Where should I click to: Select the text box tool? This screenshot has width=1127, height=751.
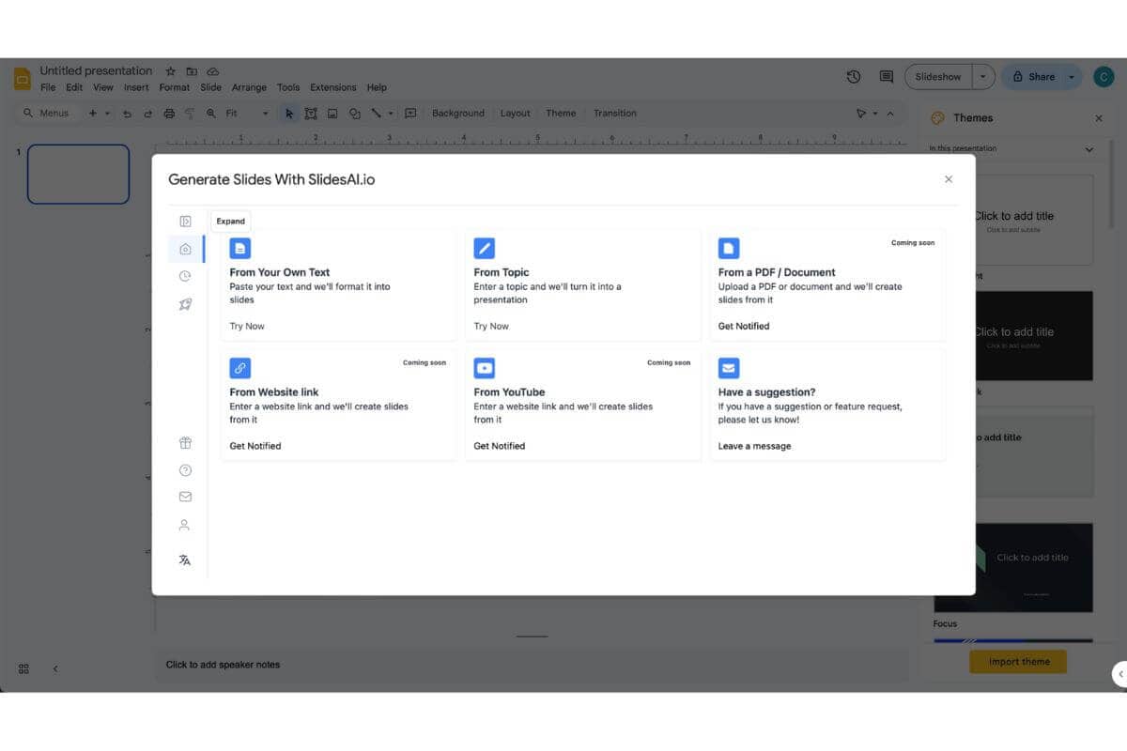tap(311, 114)
